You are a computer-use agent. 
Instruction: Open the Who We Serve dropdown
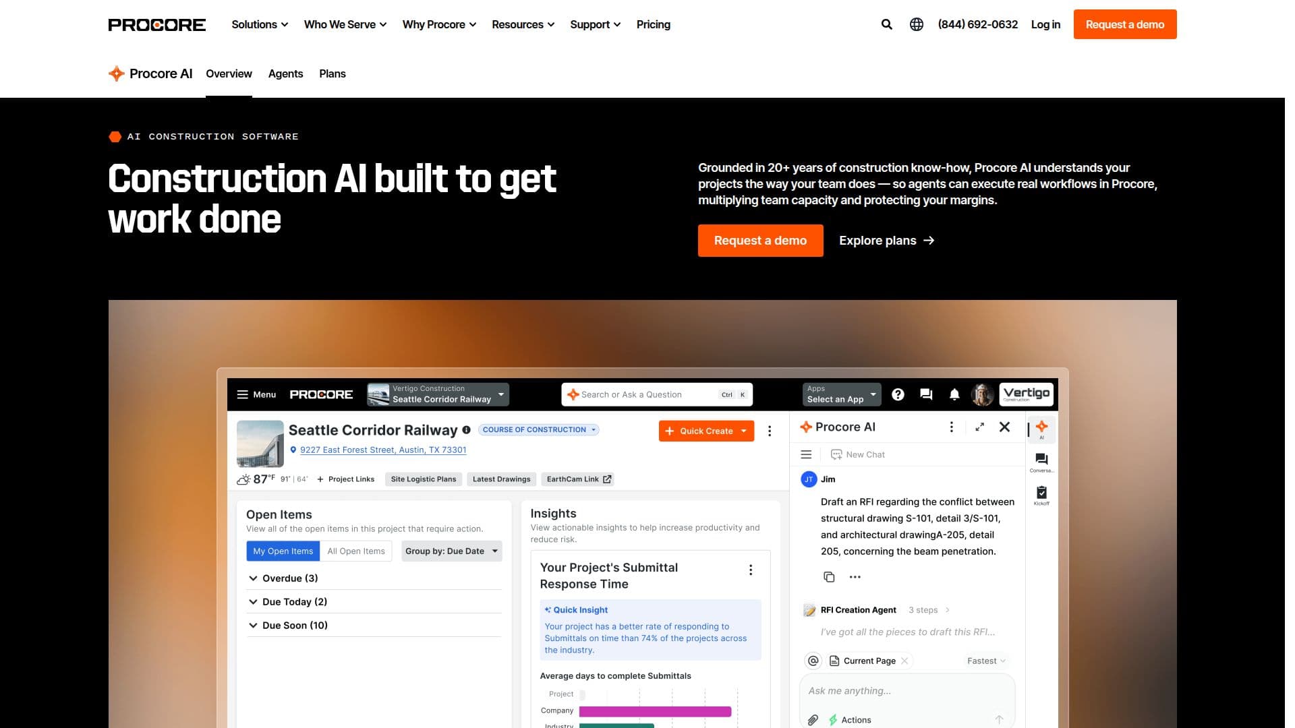tap(345, 24)
